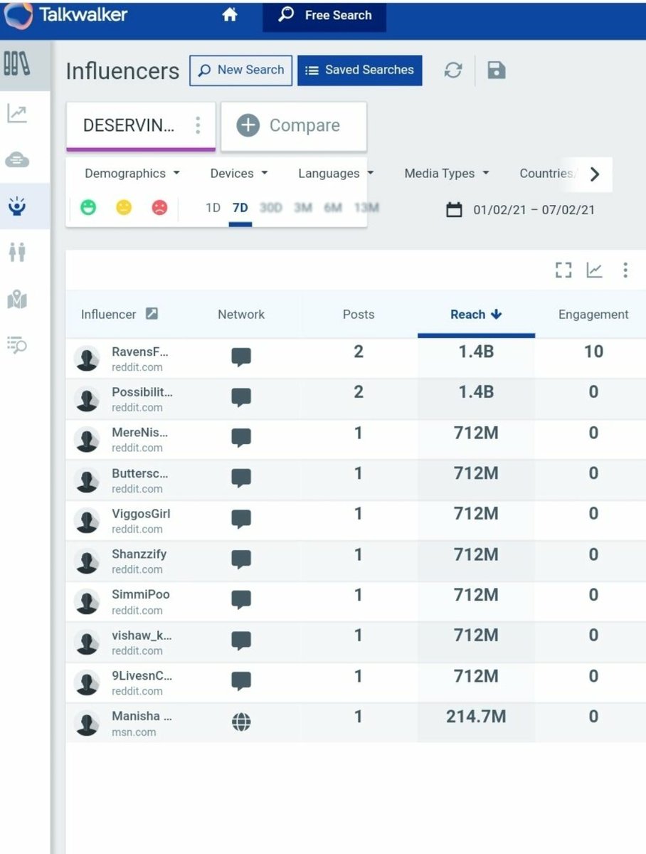The height and width of the screenshot is (854, 646).
Task: Toggle Reach column sort order
Action: coord(476,315)
